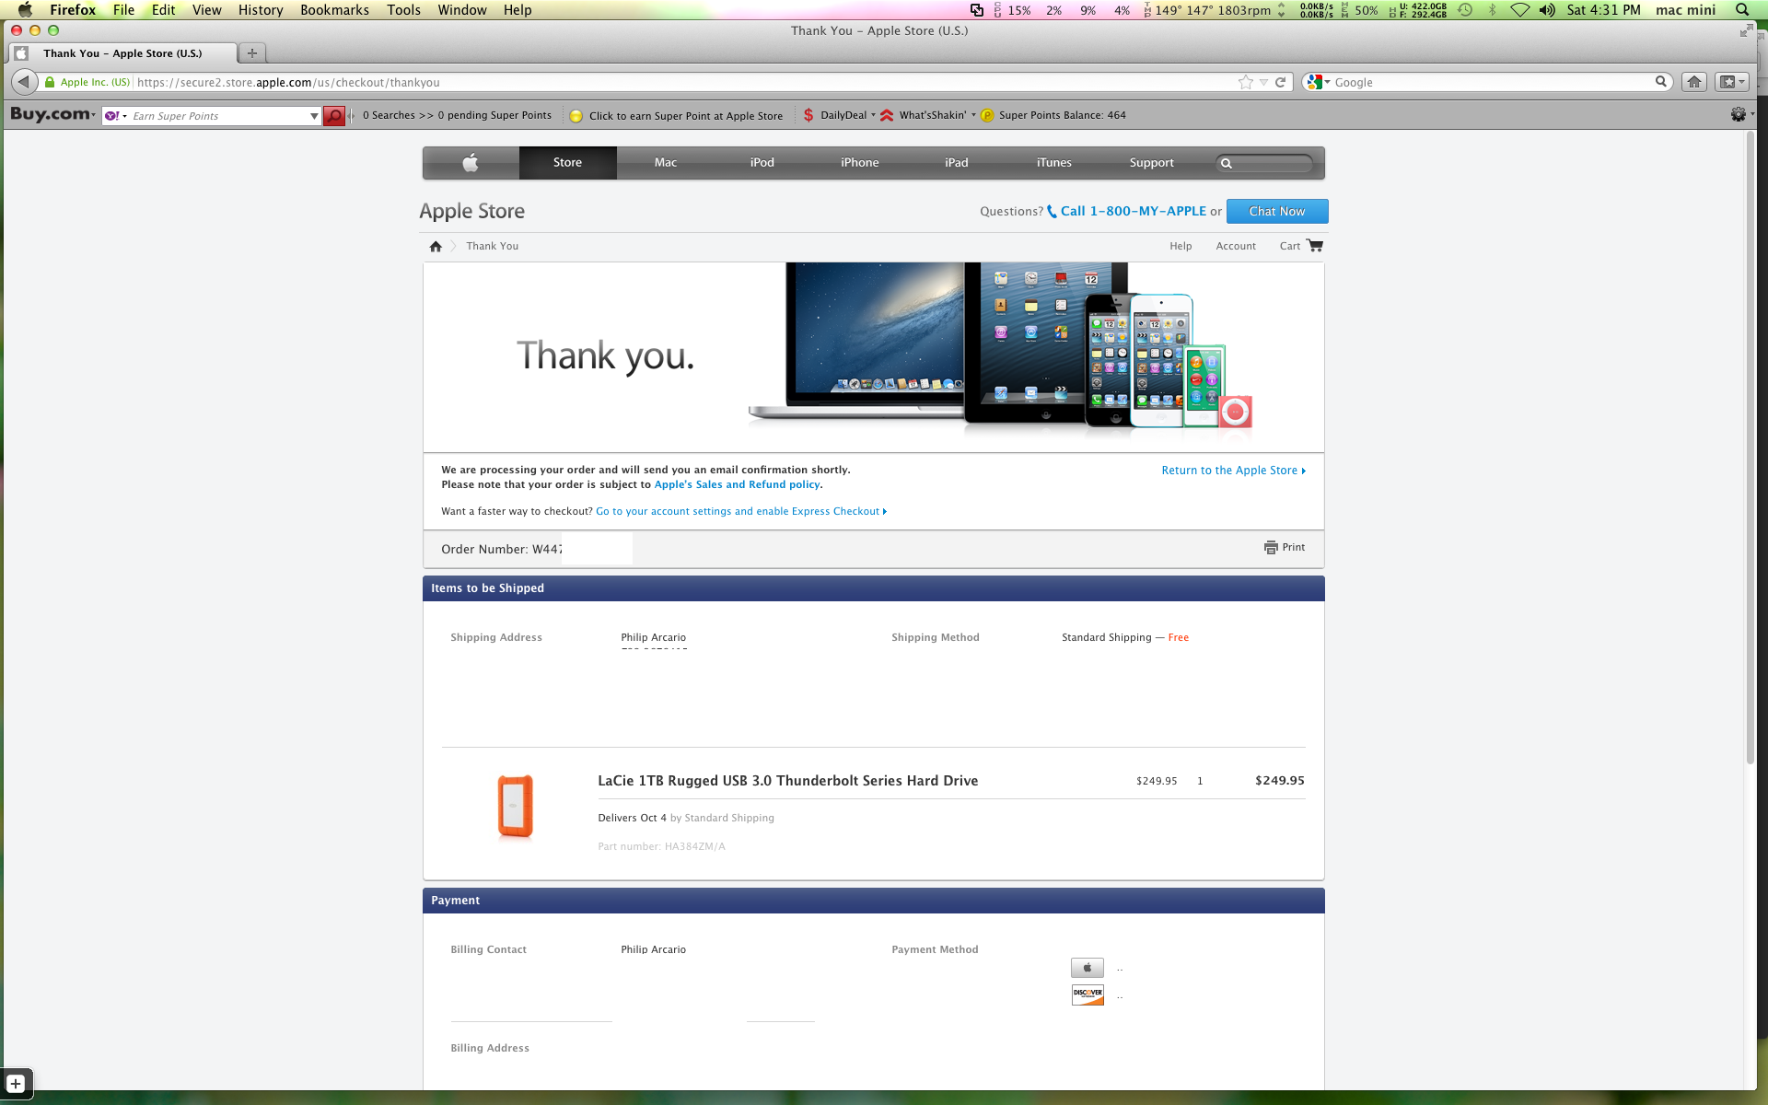Viewport: 1768px width, 1105px height.
Task: Bookmark this page with the star icon
Action: [1246, 82]
